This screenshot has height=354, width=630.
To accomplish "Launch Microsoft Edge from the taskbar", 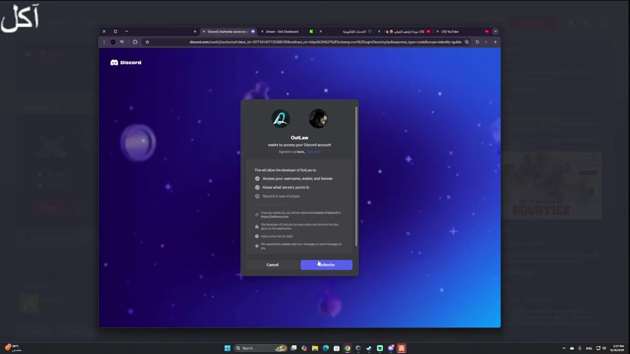I will 326,348.
